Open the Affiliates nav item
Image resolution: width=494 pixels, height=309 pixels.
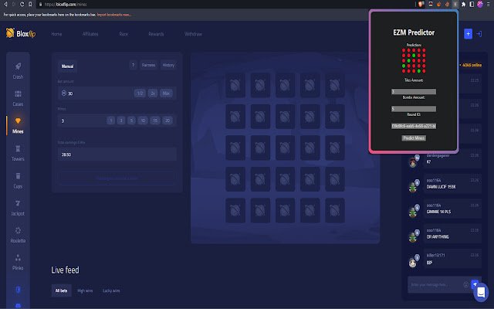tap(90, 34)
